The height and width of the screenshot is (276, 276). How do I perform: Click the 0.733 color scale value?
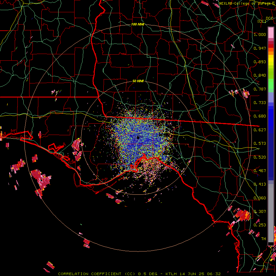[x=260, y=103]
